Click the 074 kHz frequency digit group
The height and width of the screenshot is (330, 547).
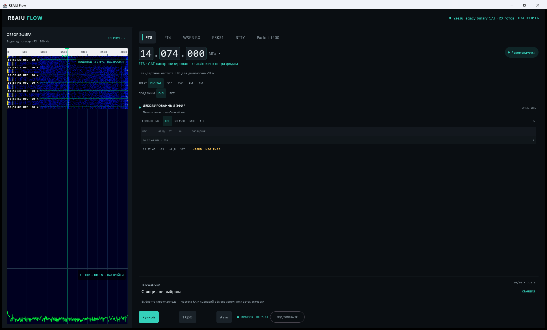(x=169, y=53)
